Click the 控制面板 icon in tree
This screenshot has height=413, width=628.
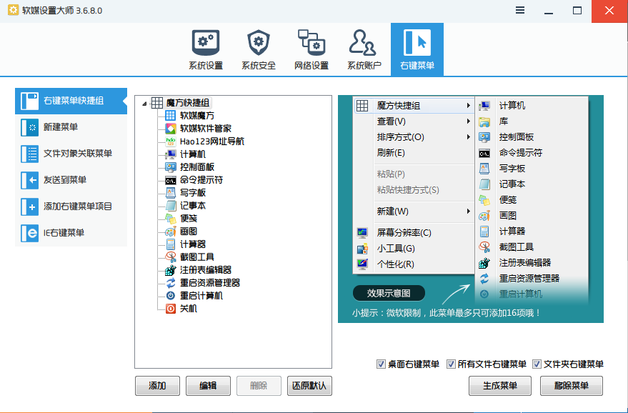tap(170, 167)
